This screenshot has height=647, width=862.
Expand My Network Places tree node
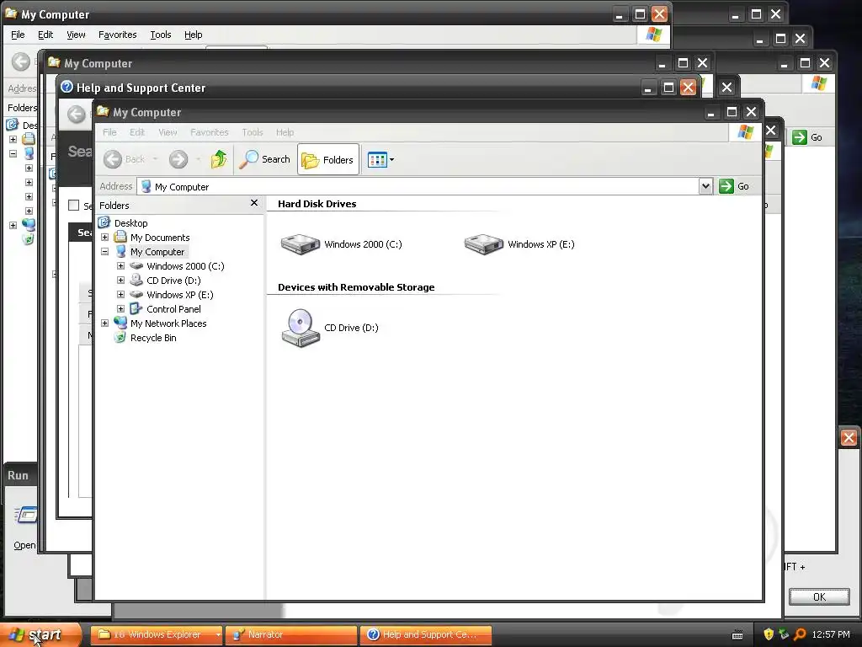(x=104, y=323)
